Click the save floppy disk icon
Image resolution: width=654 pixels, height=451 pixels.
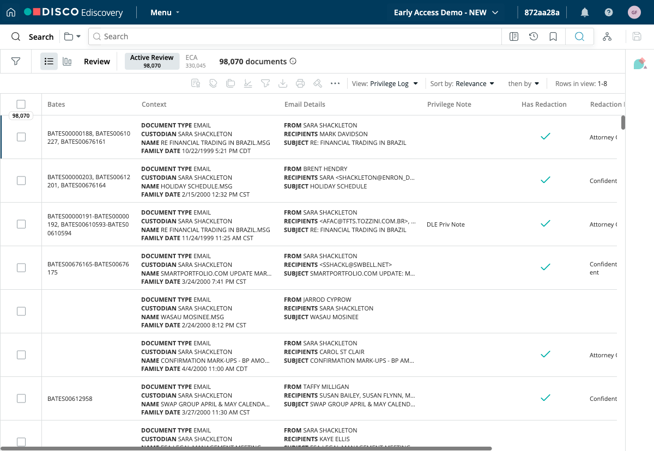point(637,36)
